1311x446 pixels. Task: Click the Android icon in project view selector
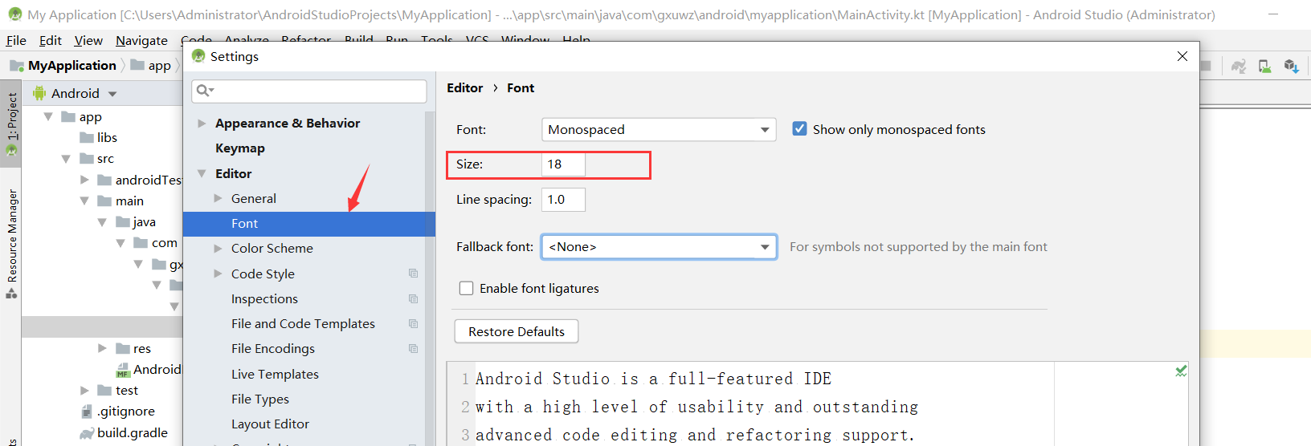coord(39,93)
